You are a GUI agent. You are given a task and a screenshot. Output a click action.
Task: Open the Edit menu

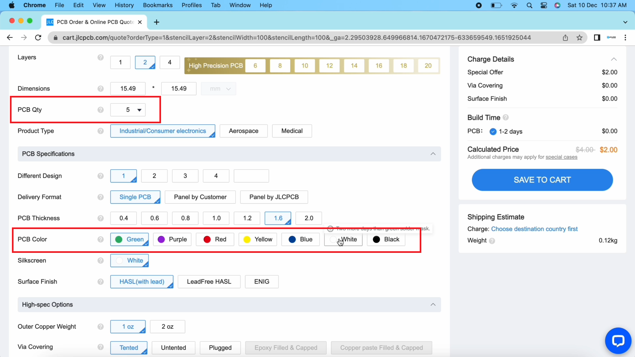(x=78, y=5)
